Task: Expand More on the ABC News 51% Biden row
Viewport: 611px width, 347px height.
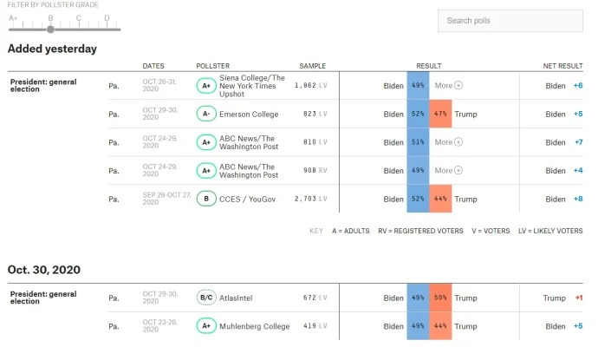Action: [x=449, y=142]
